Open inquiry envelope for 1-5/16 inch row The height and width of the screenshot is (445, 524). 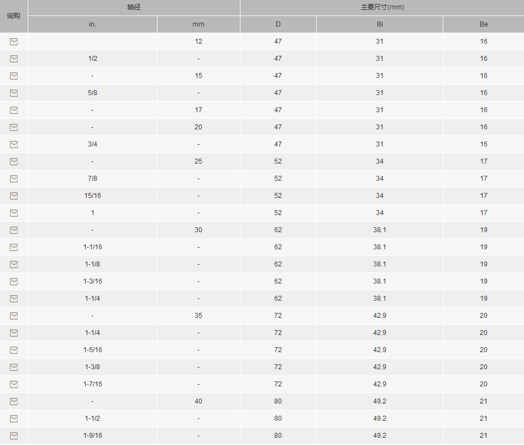point(14,350)
